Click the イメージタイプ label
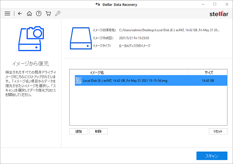 [x=102, y=46]
